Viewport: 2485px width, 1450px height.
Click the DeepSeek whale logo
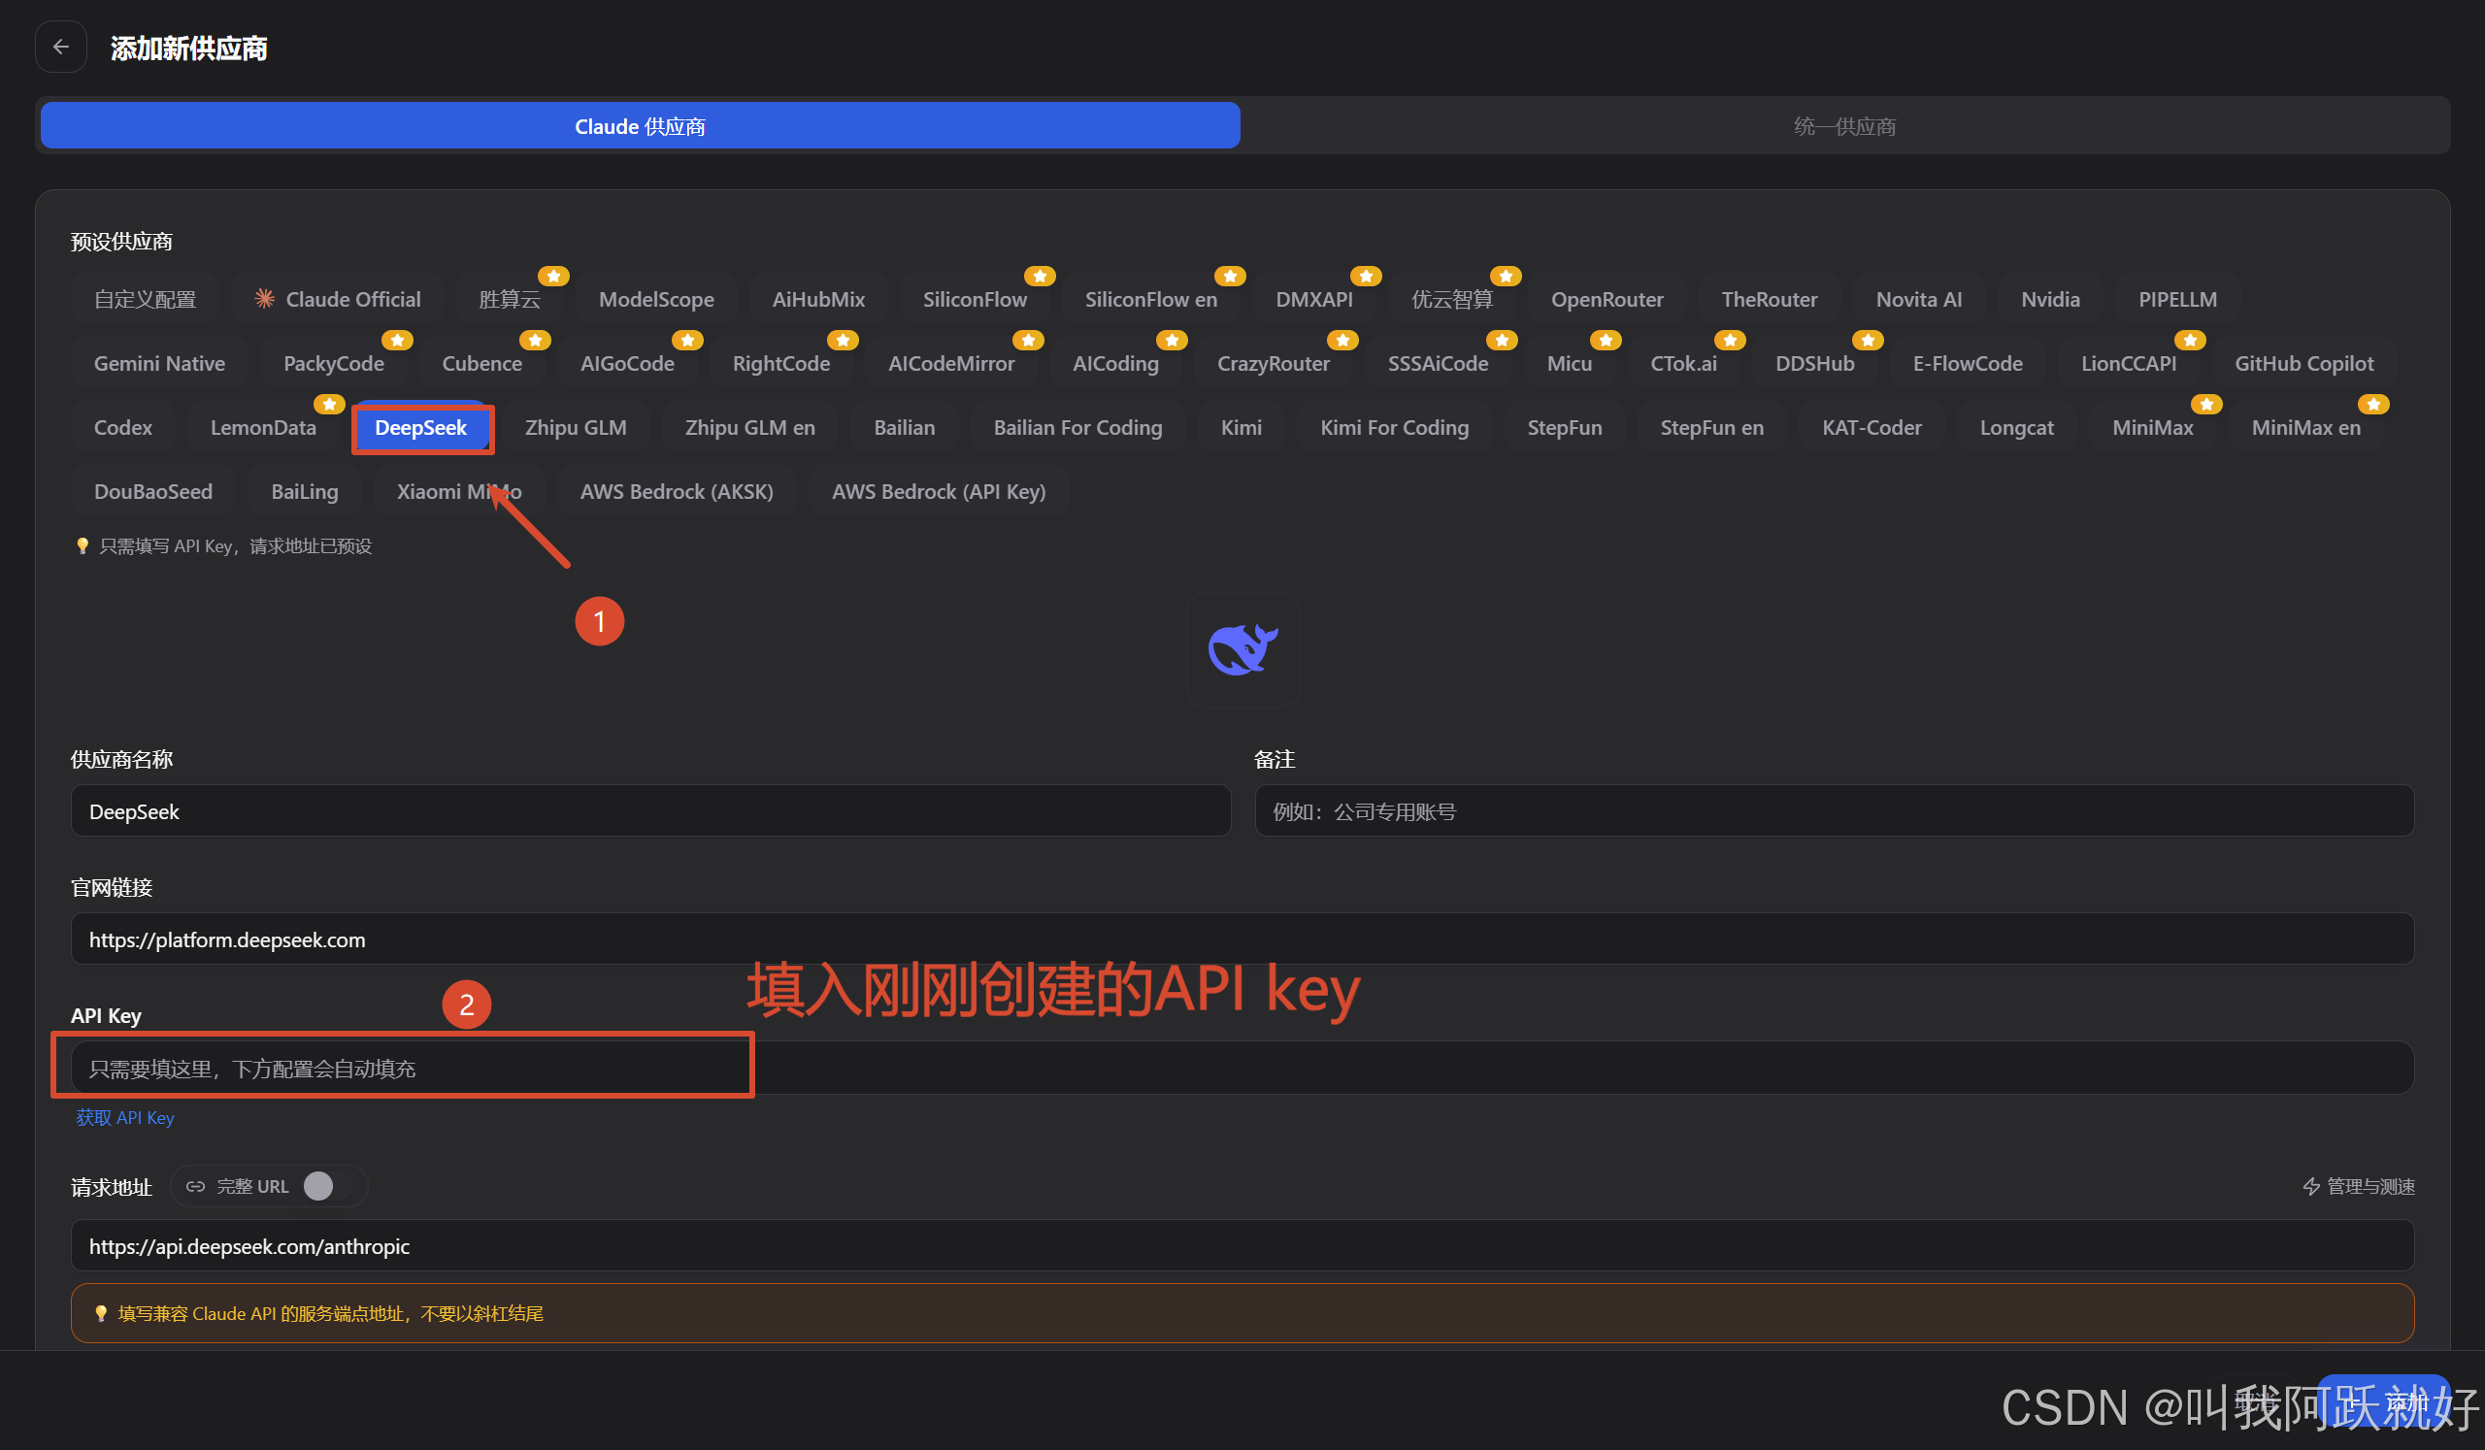pyautogui.click(x=1242, y=650)
